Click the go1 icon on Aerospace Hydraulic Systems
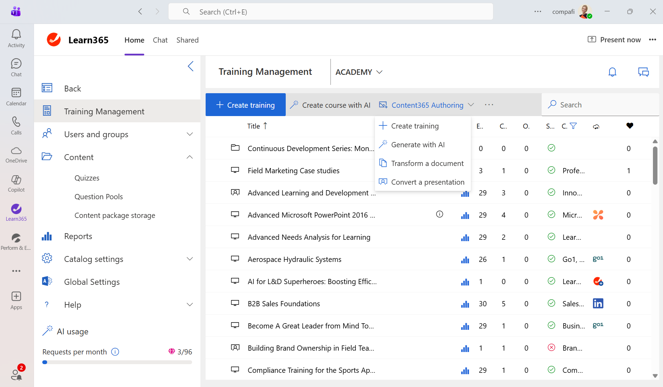The width and height of the screenshot is (663, 387). 599,259
